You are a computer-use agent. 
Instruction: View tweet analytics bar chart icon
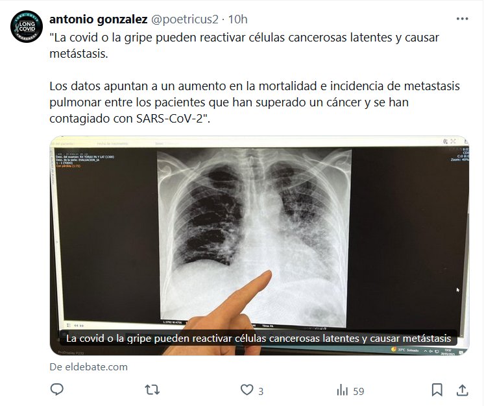pyautogui.click(x=342, y=390)
